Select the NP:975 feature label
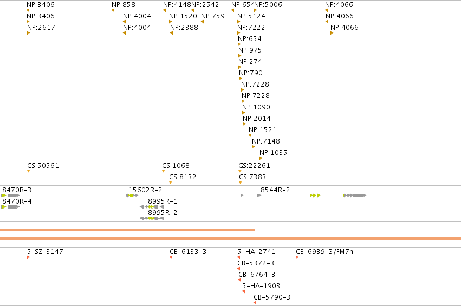This screenshot has width=461, height=306. click(250, 50)
